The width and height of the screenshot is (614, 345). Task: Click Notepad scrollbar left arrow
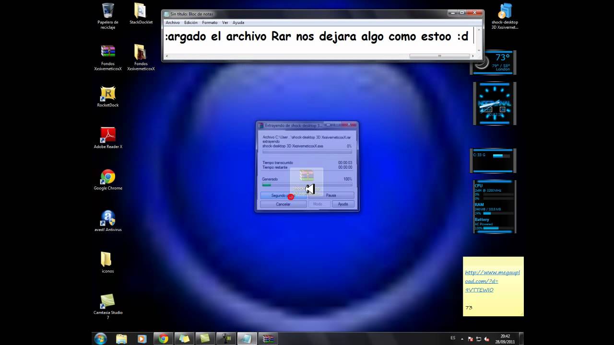167,56
